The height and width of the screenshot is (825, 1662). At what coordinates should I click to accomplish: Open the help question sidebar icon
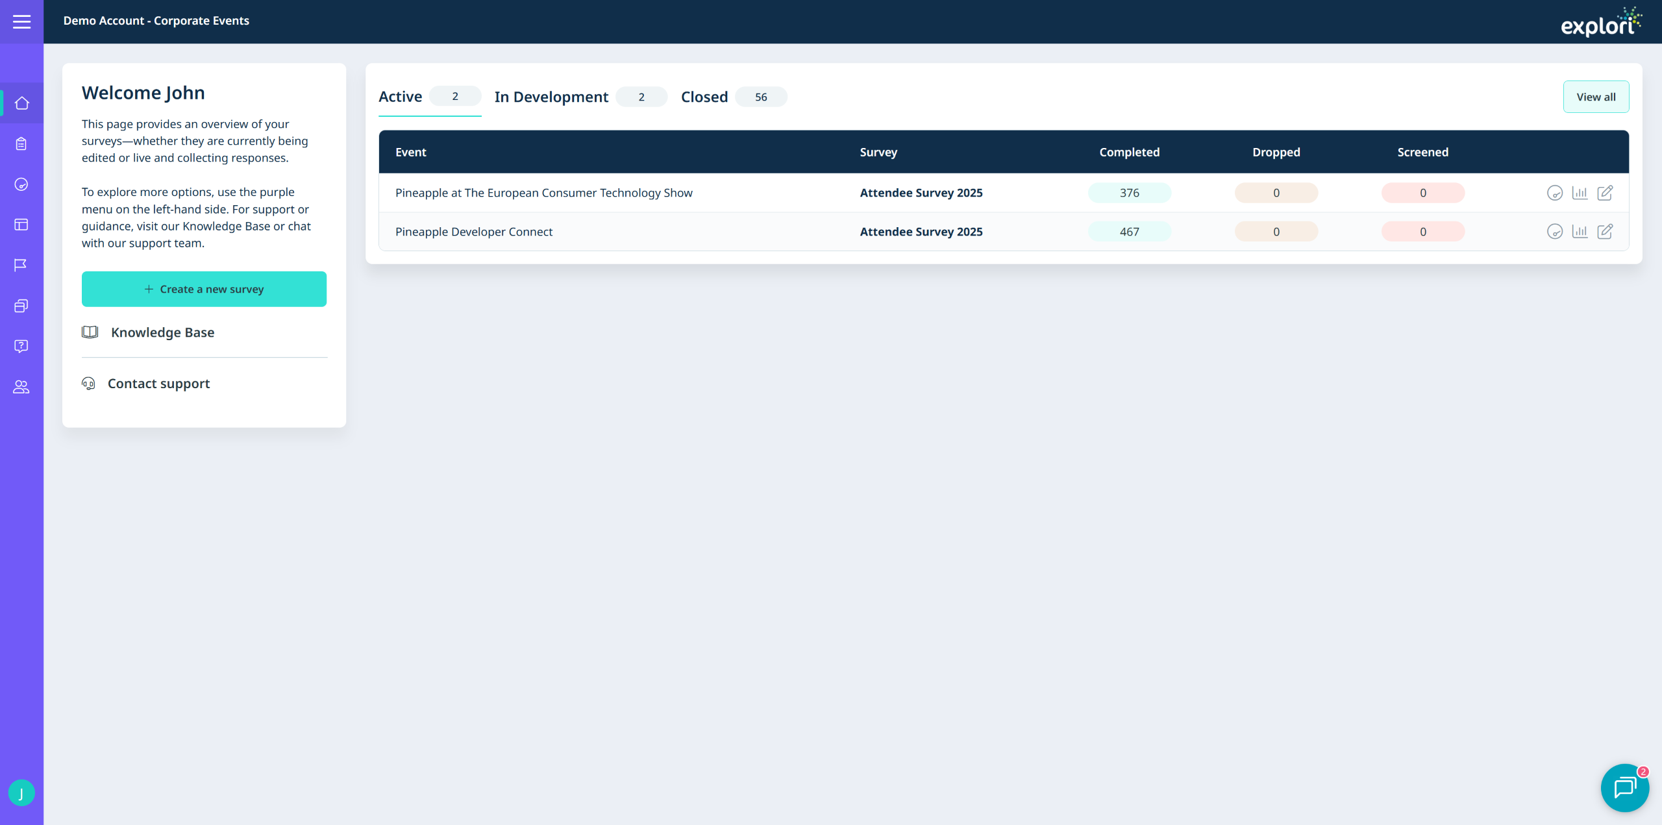pyautogui.click(x=21, y=346)
